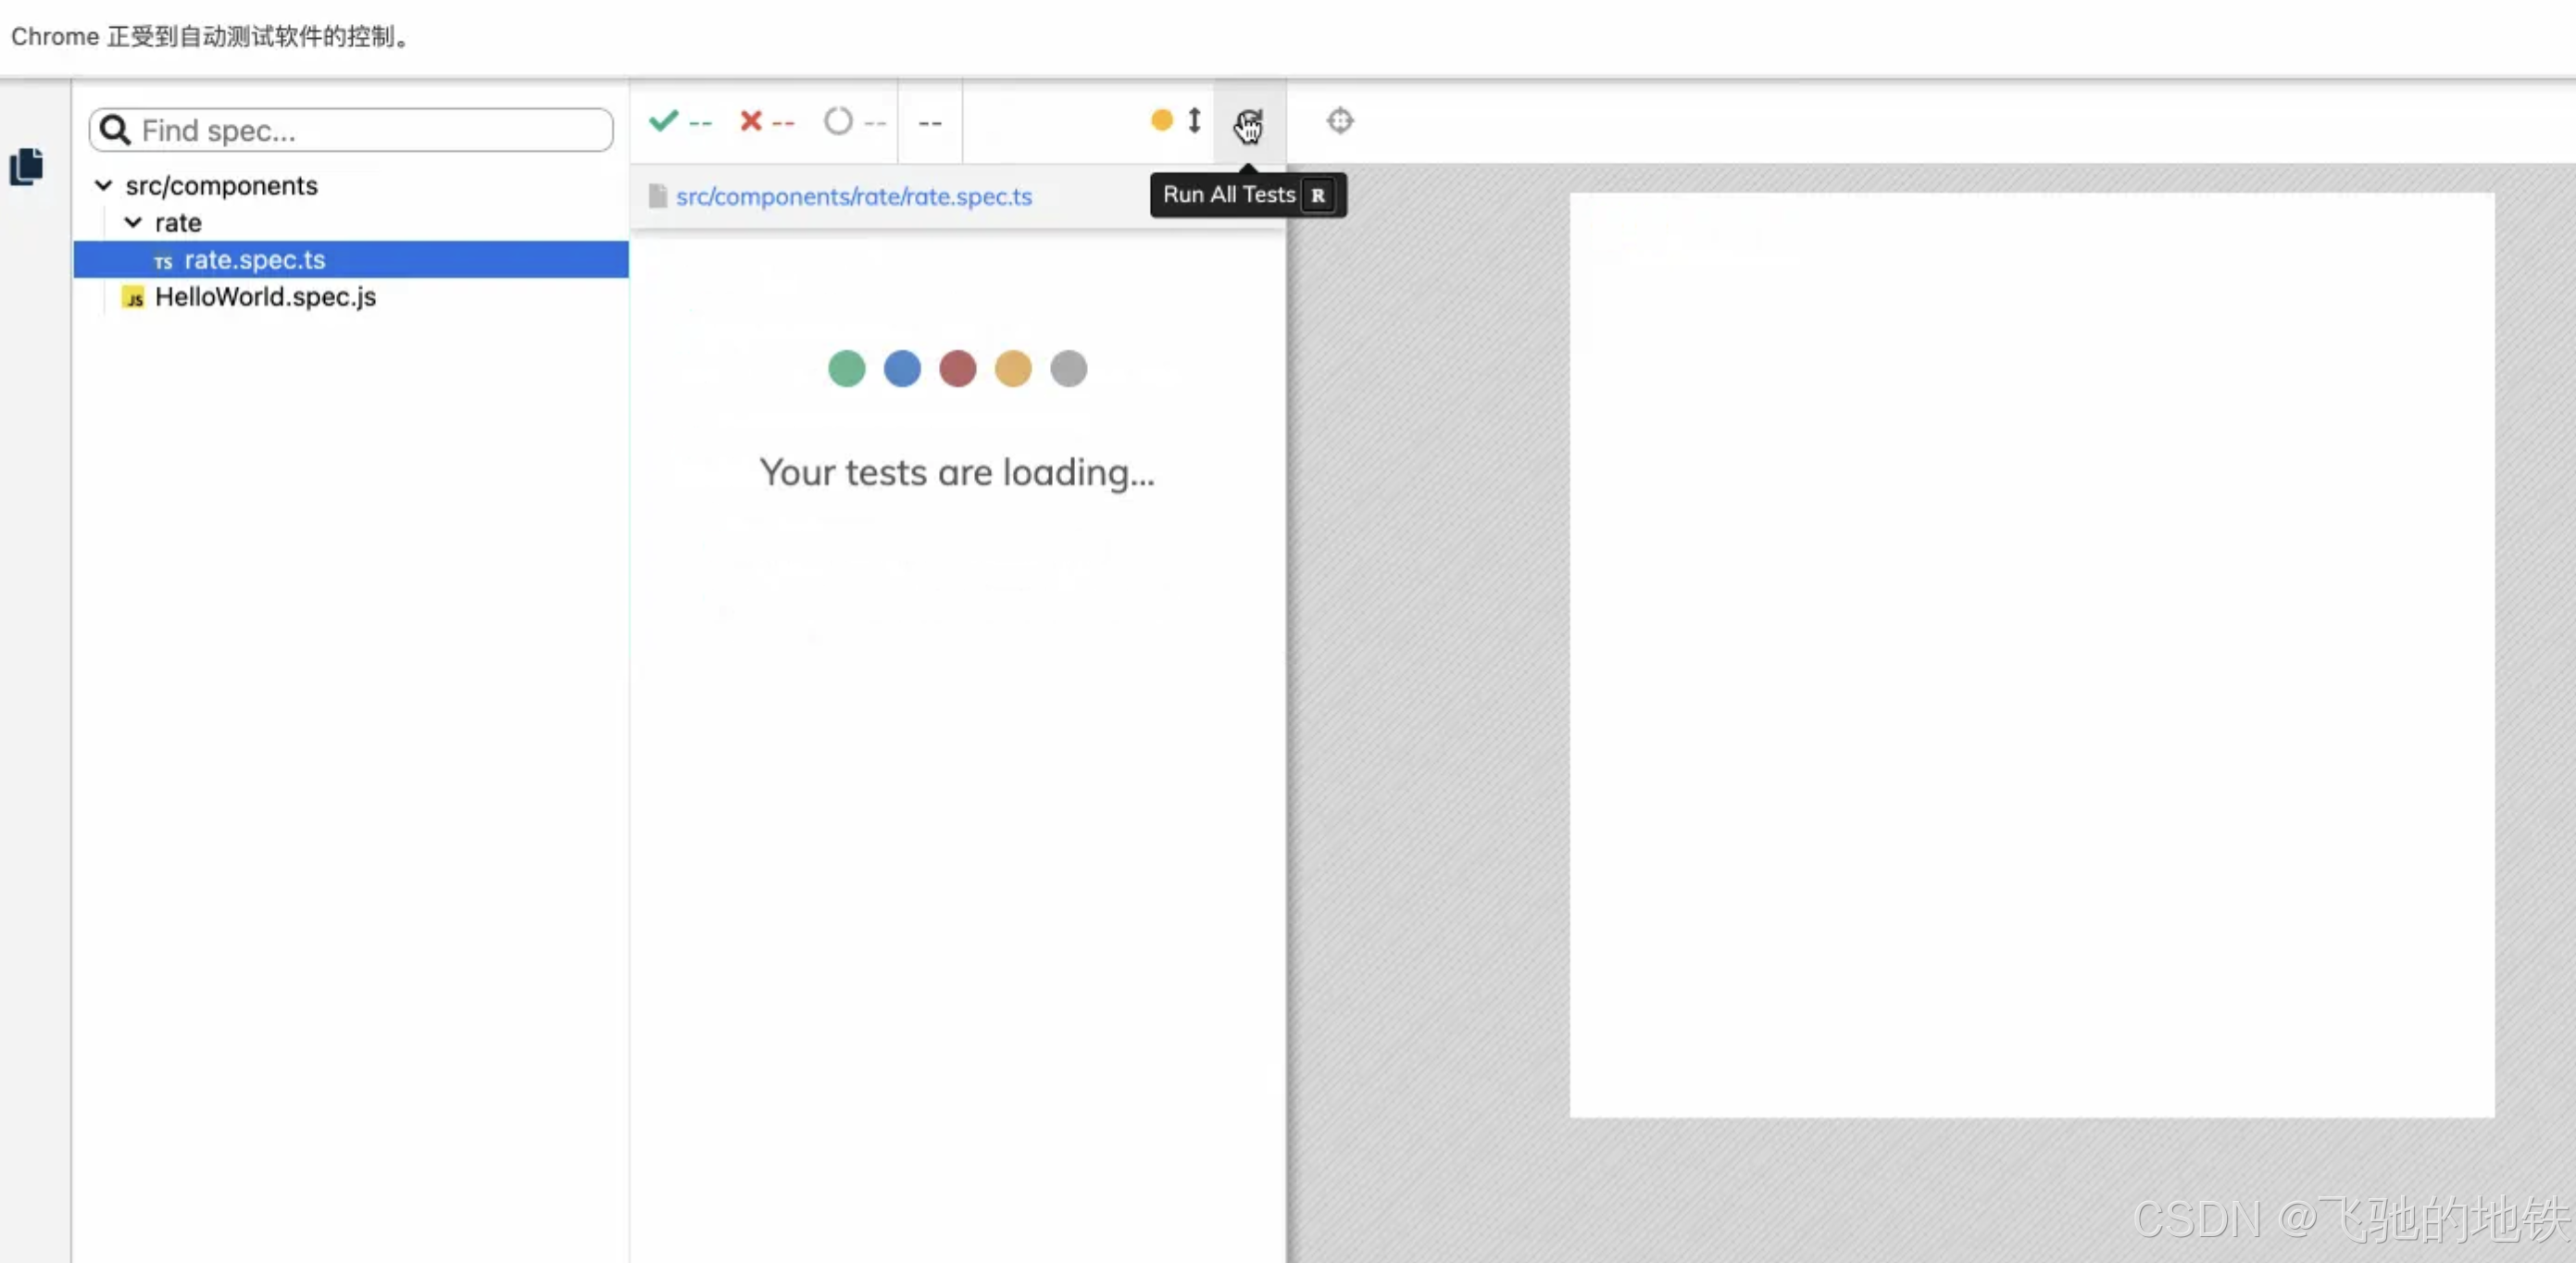Click the JS icon beside HelloWorld.spec.js
Screen dimensions: 2576x1263
[x=133, y=298]
